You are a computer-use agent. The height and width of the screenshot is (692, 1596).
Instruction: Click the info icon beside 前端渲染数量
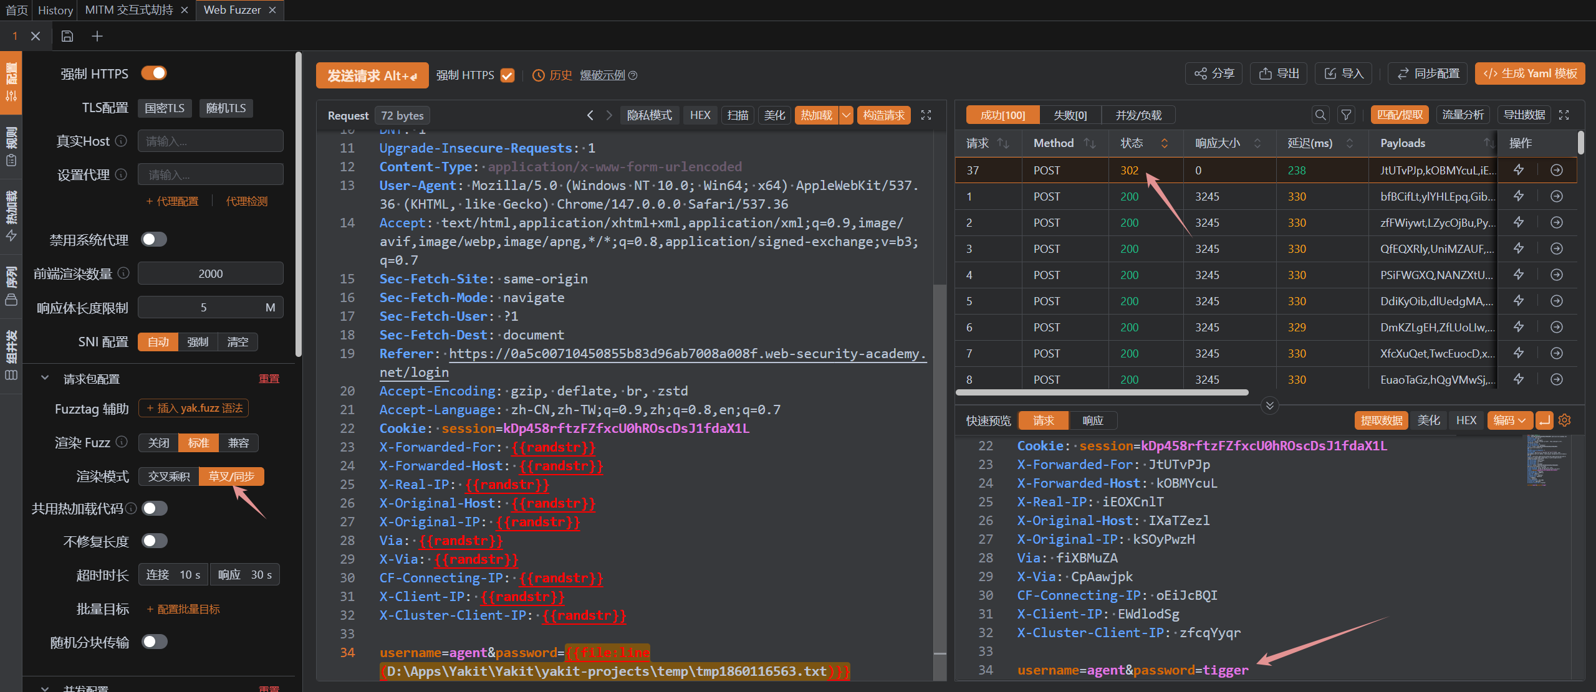pos(123,273)
